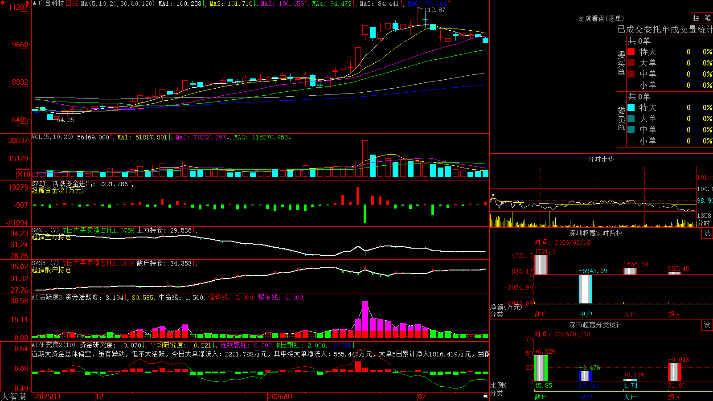Click the 2026/01 timeline marker

[x=281, y=397]
